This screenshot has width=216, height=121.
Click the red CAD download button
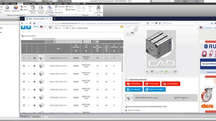click(134, 84)
